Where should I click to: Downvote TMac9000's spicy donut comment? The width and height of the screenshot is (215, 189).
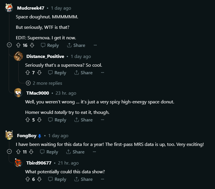pyautogui.click(x=39, y=120)
